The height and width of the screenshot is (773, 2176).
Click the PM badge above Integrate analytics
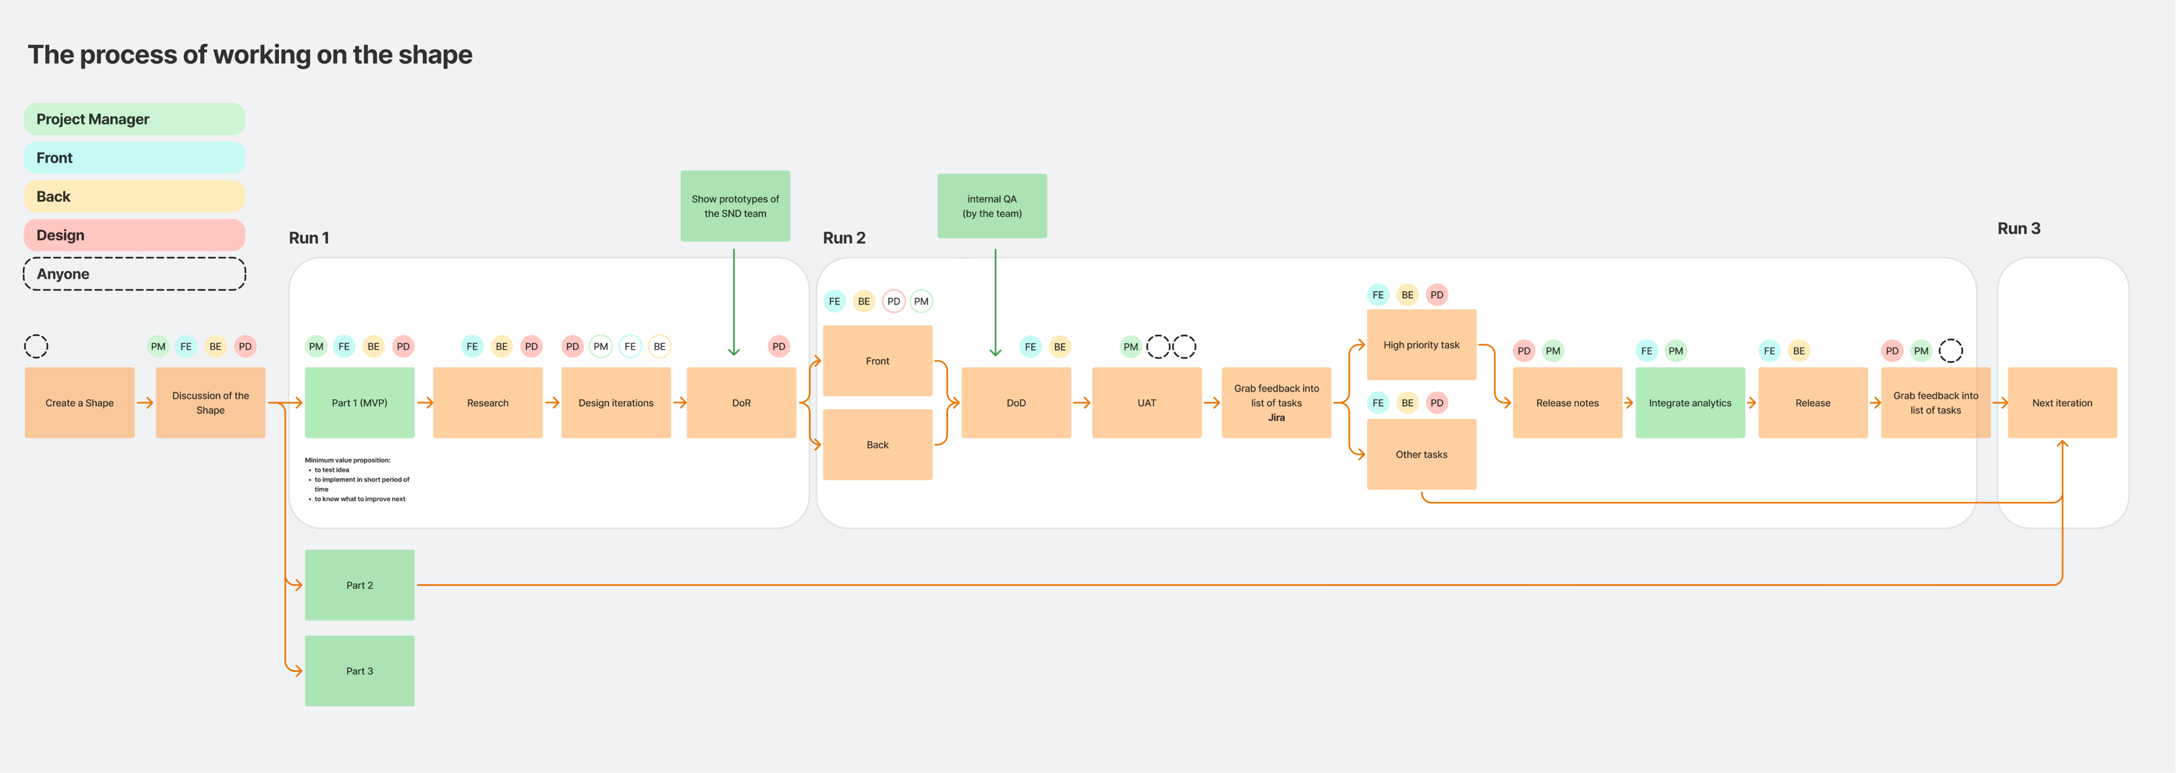[x=1676, y=351]
